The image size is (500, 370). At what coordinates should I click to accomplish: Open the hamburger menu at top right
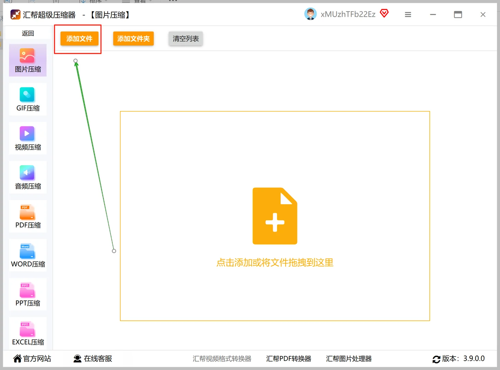[407, 14]
